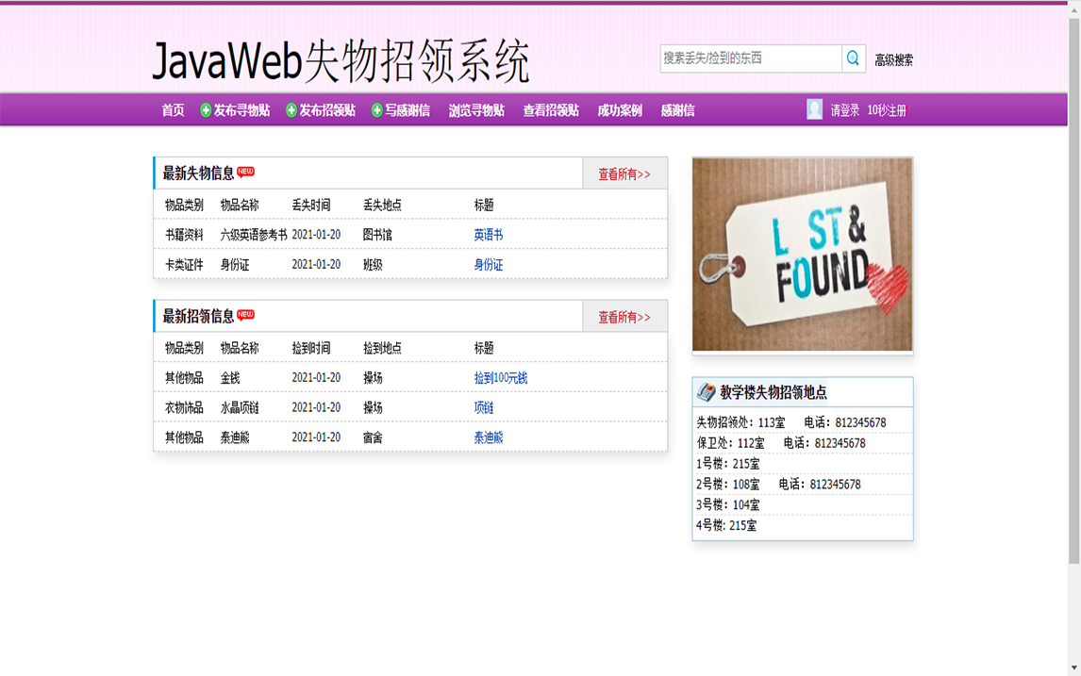Image resolution: width=1081 pixels, height=676 pixels.
Task: Click the 丢失时间 column header
Action: point(311,205)
